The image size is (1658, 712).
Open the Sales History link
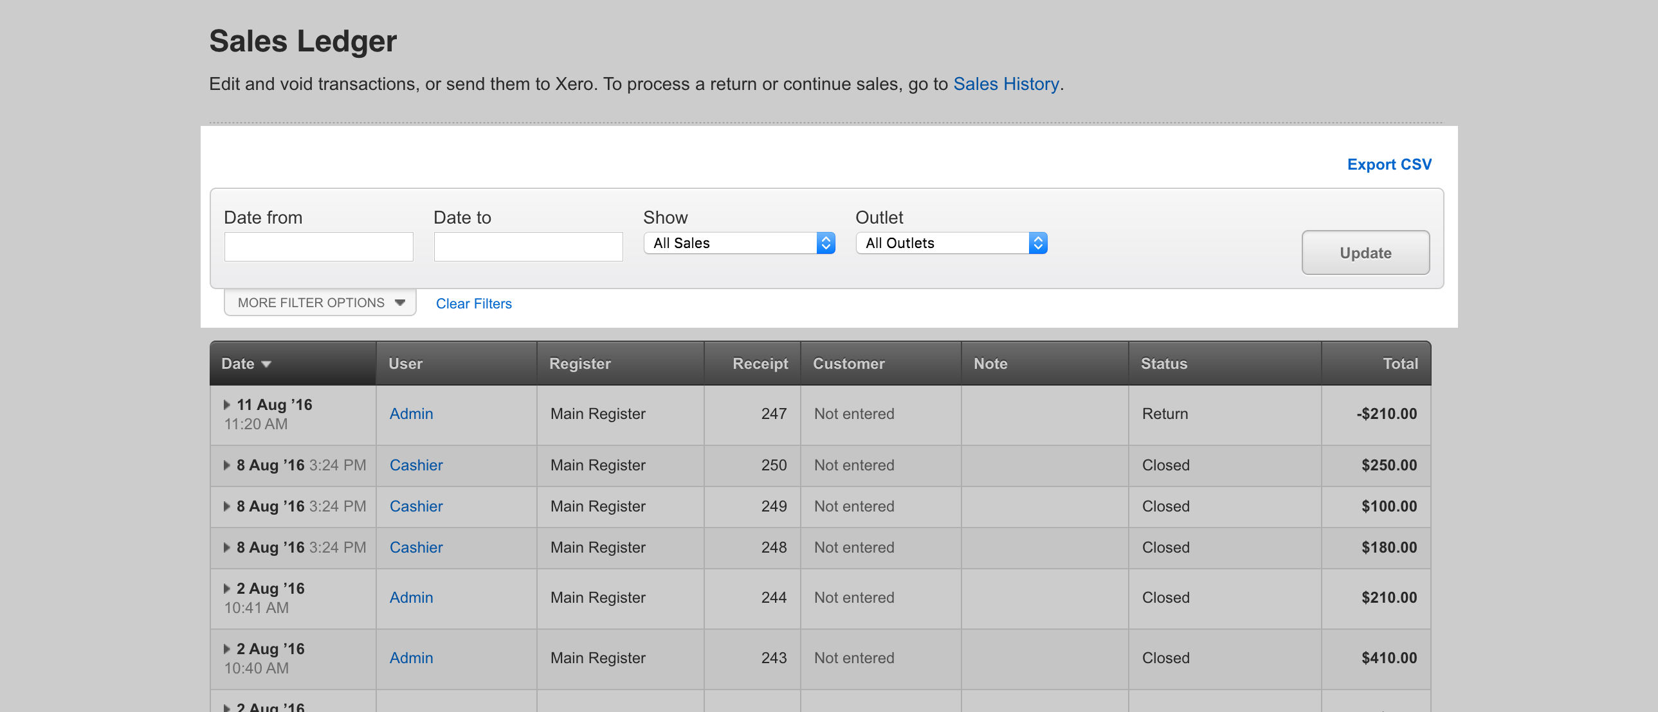1005,84
